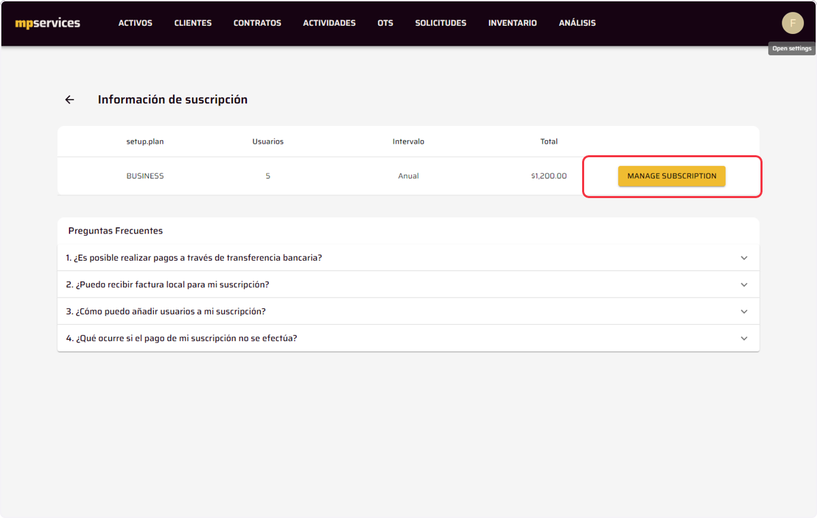Image resolution: width=817 pixels, height=518 pixels.
Task: Expand the local invoice question chevron
Action: coord(744,285)
